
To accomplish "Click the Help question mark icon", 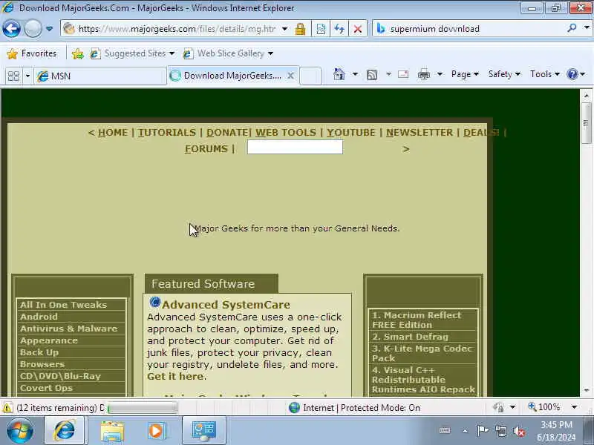I will tap(572, 74).
